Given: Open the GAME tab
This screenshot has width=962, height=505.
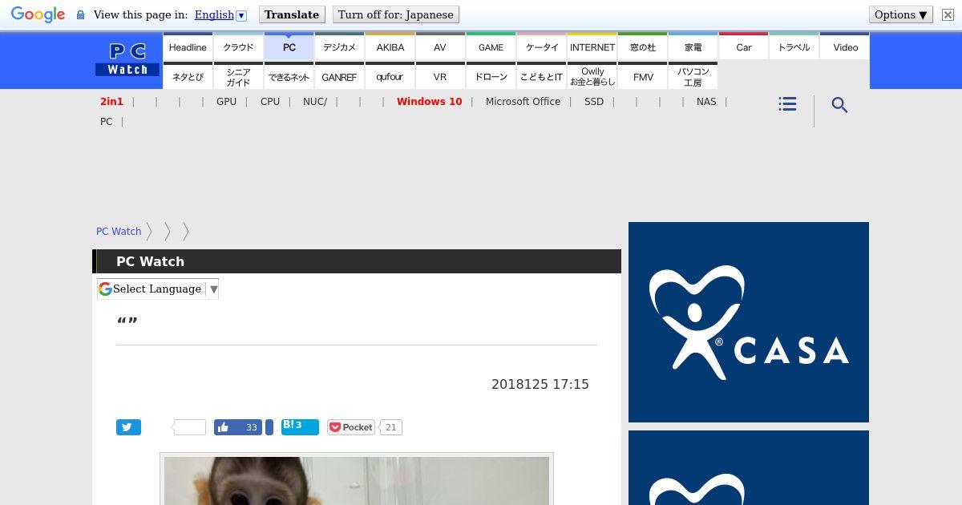Looking at the screenshot, I should [491, 46].
